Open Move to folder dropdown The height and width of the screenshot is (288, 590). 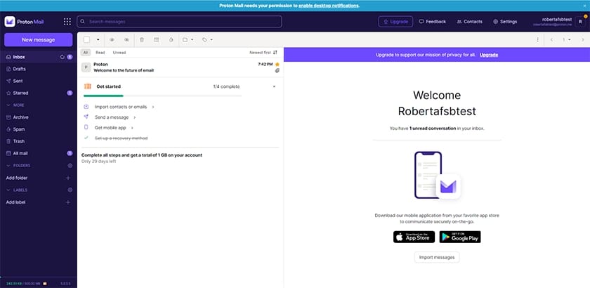point(188,39)
